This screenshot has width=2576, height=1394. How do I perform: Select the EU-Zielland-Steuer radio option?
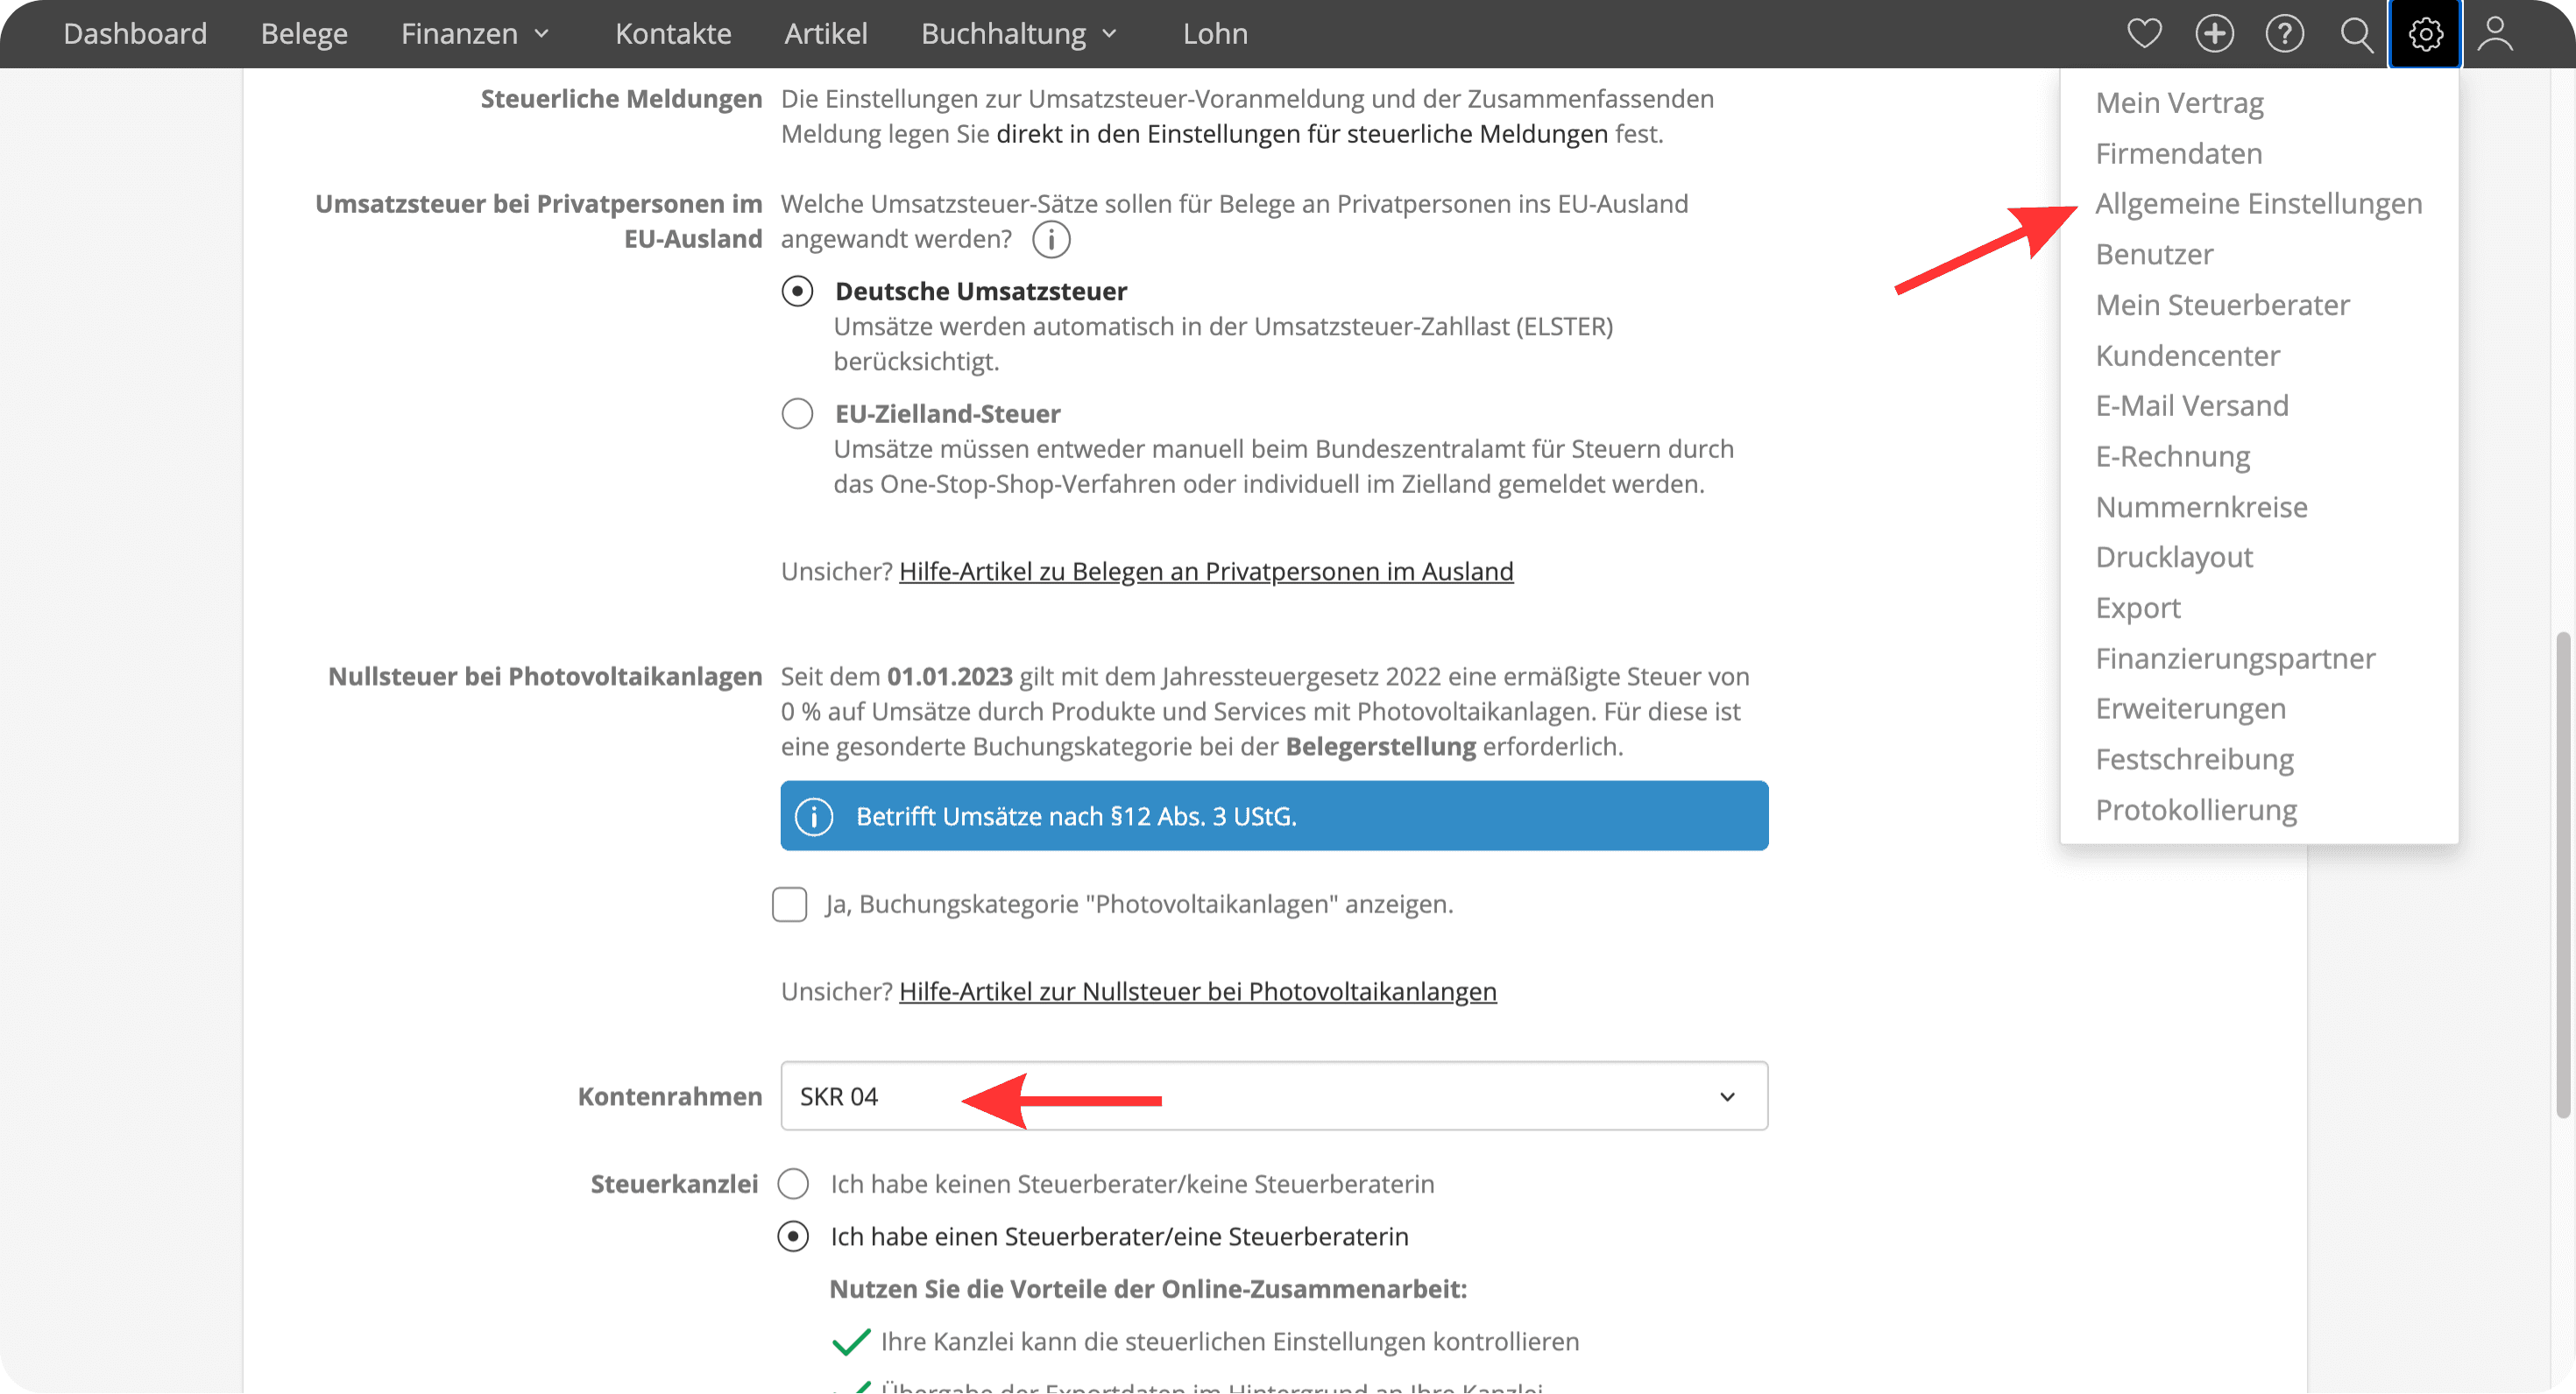click(797, 413)
